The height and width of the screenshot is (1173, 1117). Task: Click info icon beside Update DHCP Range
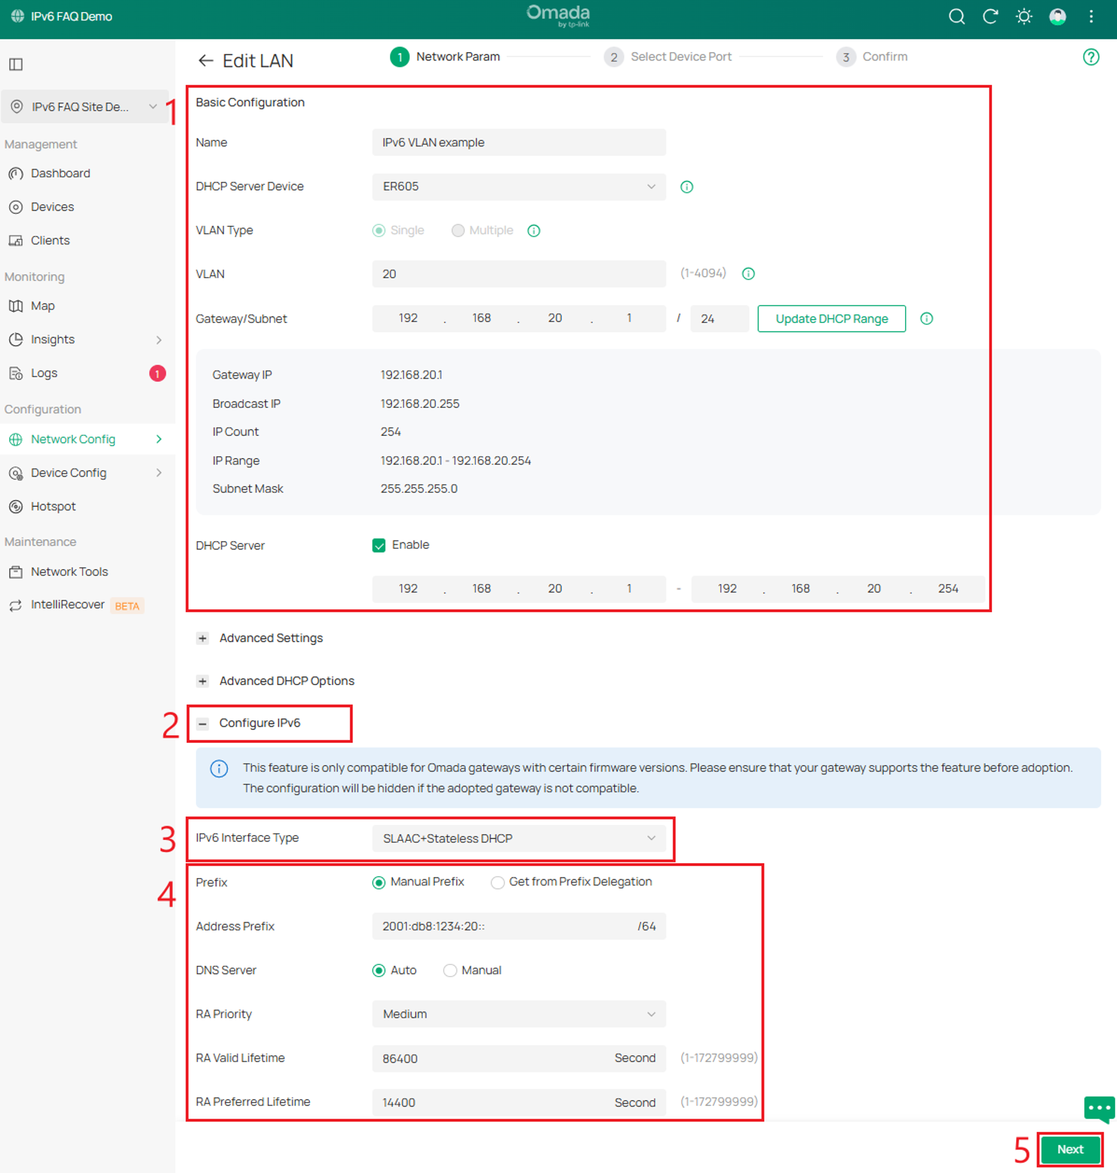pyautogui.click(x=926, y=318)
